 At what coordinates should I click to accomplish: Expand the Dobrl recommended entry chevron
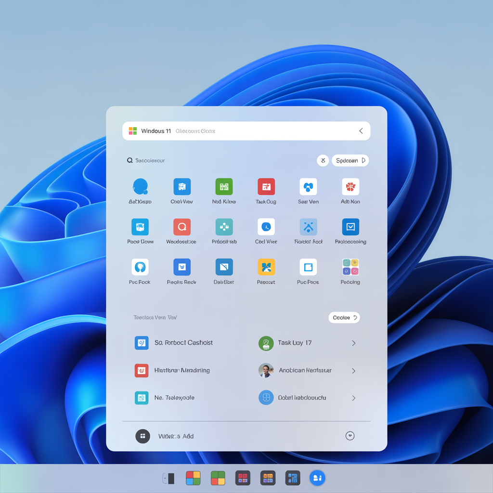pyautogui.click(x=354, y=398)
